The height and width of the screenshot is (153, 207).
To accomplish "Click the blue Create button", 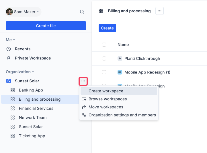I will (107, 28).
